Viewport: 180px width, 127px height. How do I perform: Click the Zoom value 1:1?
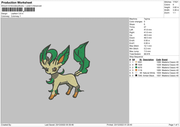click(x=174, y=13)
